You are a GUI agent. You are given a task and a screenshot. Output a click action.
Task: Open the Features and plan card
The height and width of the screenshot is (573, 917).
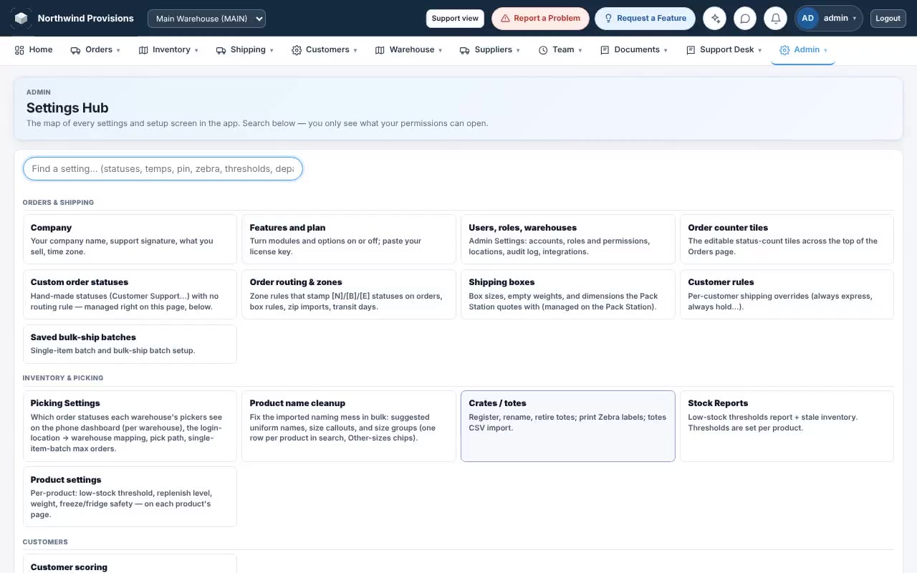pos(349,239)
